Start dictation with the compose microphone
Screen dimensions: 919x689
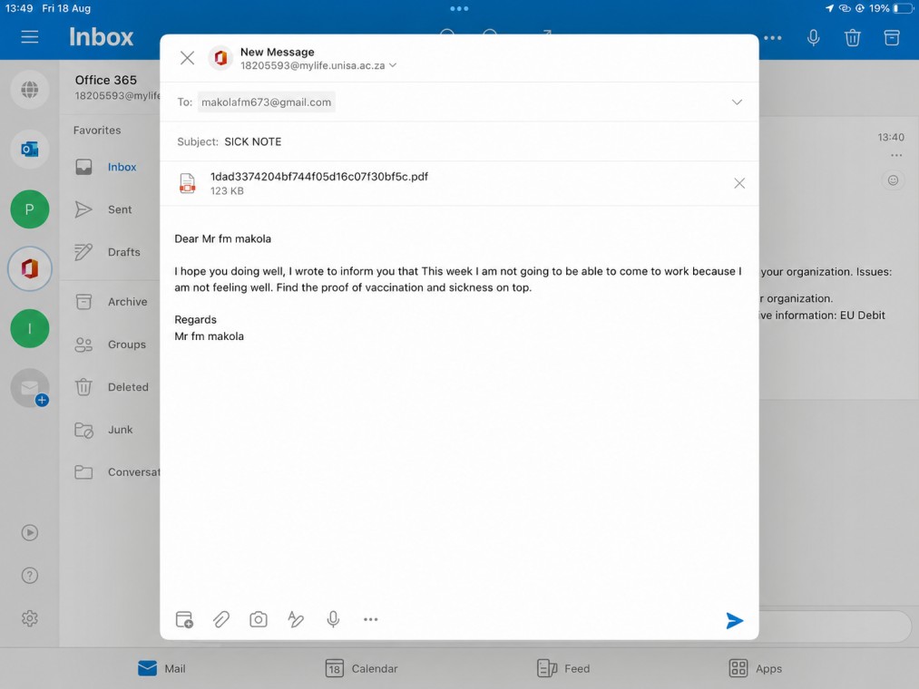(333, 619)
